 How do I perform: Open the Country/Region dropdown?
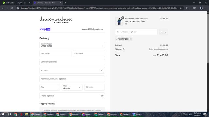pos(72,45)
